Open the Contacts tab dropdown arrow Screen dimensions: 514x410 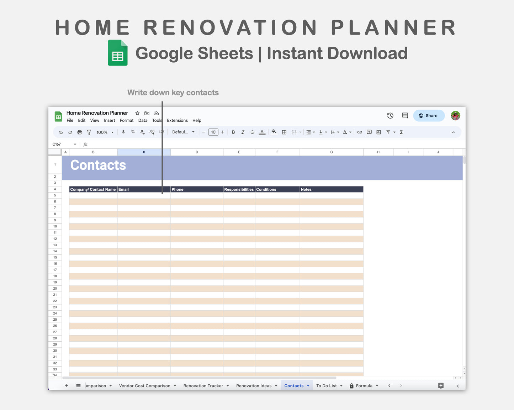click(308, 386)
